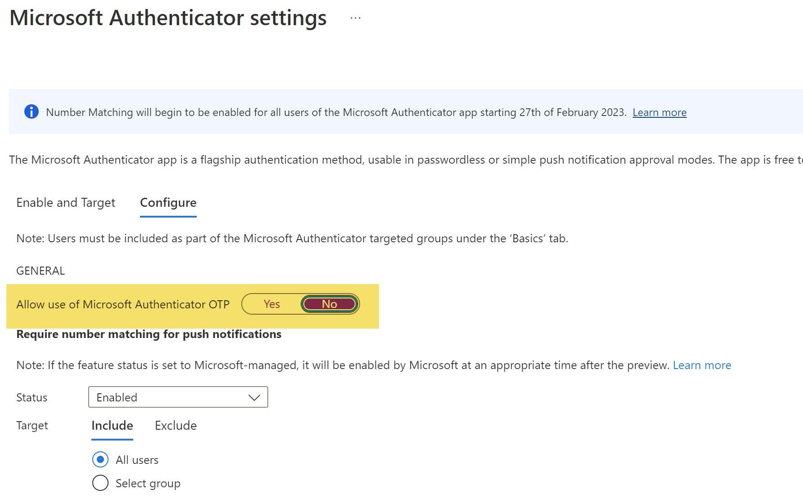Switch to the Enable and Target tab
The image size is (803, 503).
pyautogui.click(x=66, y=203)
